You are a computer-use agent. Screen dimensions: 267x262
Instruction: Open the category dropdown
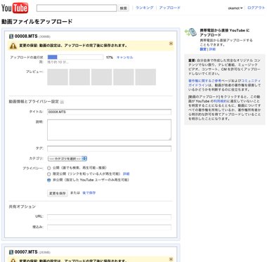[x=67, y=159]
